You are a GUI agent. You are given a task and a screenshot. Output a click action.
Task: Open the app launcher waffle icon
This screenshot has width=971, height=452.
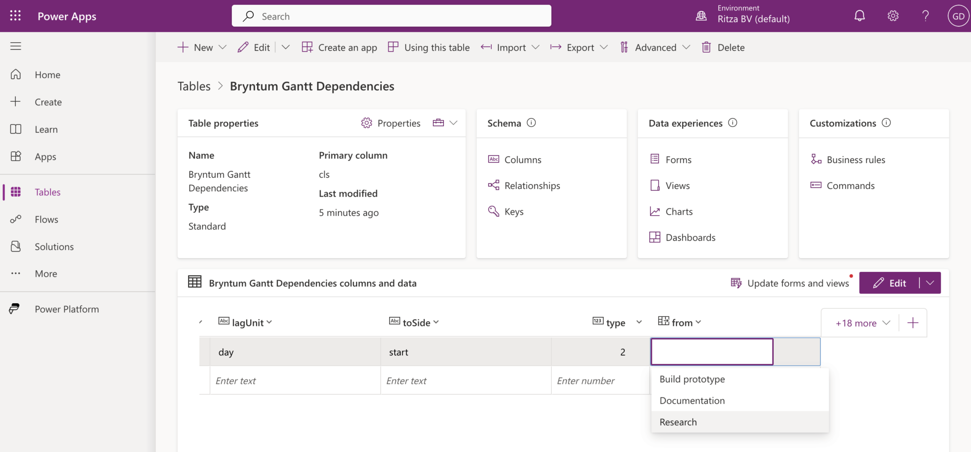16,16
